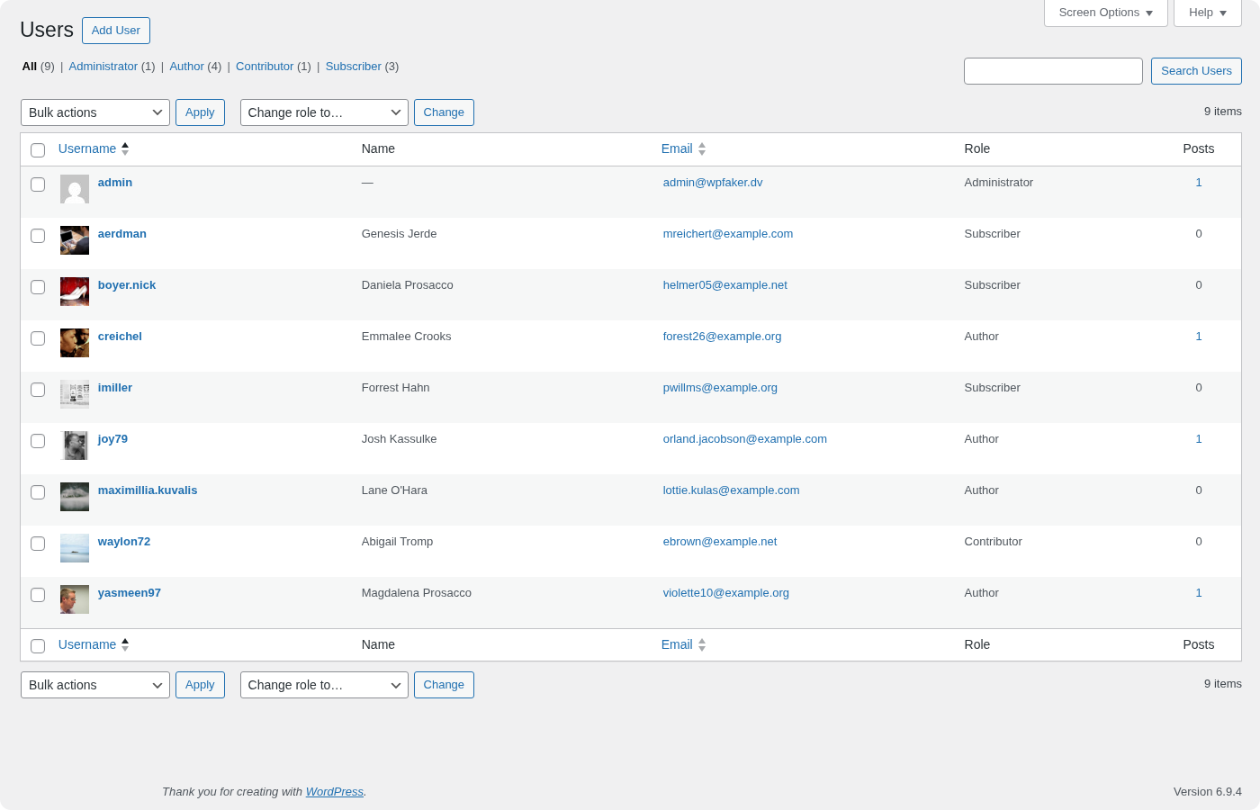Click the Email sort arrow in bottom header row
The image size is (1260, 810).
[701, 644]
